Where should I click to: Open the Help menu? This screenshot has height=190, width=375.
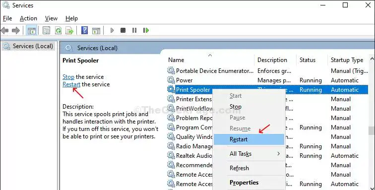tap(71, 18)
